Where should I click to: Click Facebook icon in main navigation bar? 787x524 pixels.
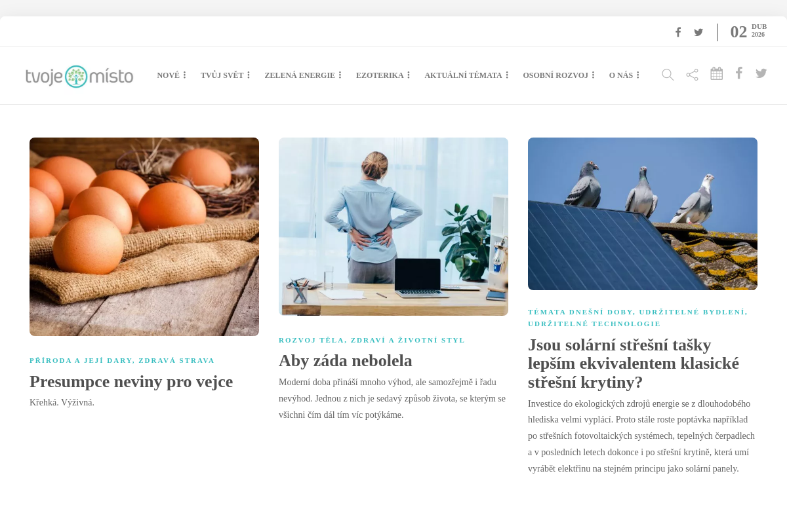point(739,73)
